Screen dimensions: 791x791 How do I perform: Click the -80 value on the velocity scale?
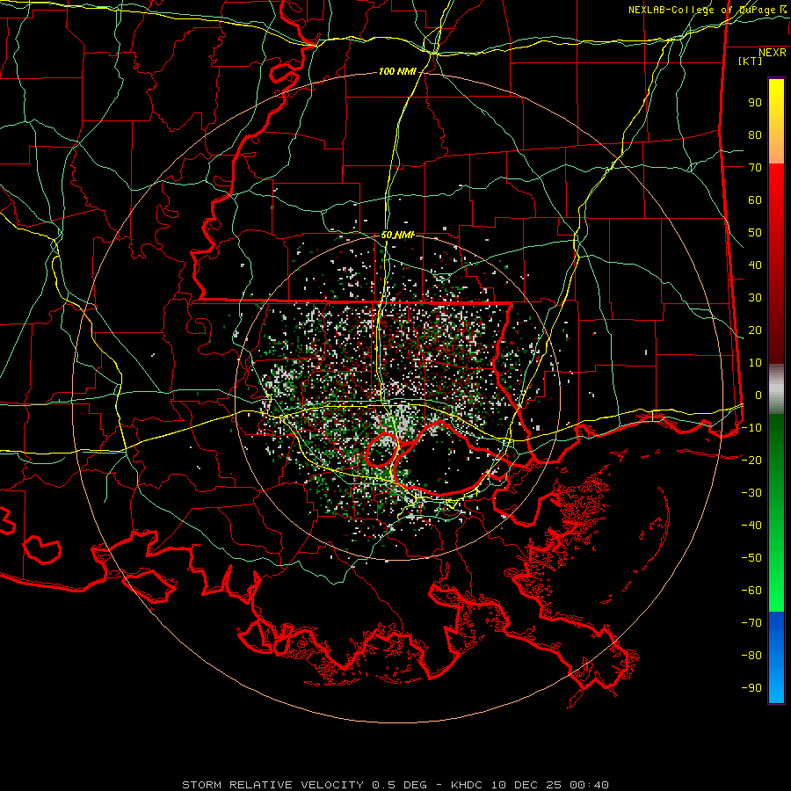pos(751,656)
